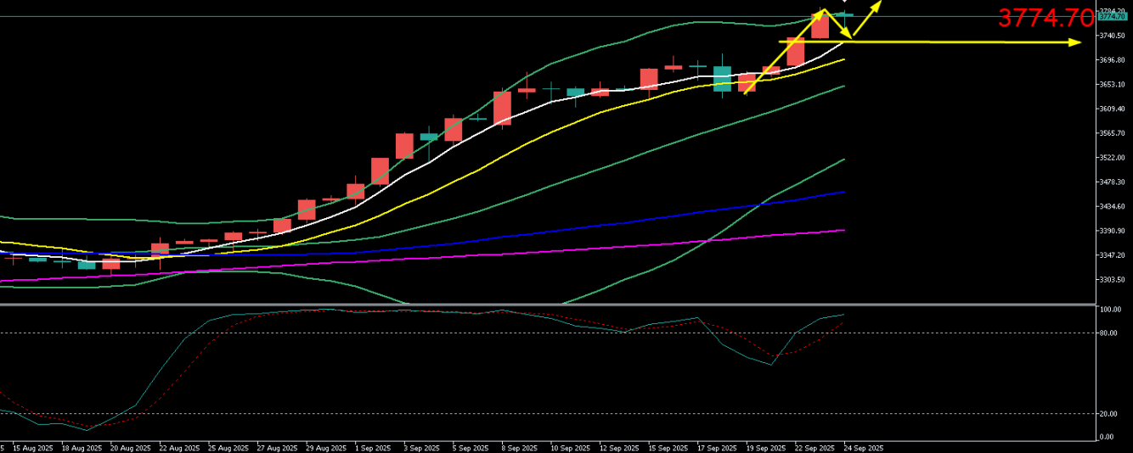Image resolution: width=1133 pixels, height=453 pixels.
Task: Click the 3434.60 price axis label
Action: (1112, 206)
